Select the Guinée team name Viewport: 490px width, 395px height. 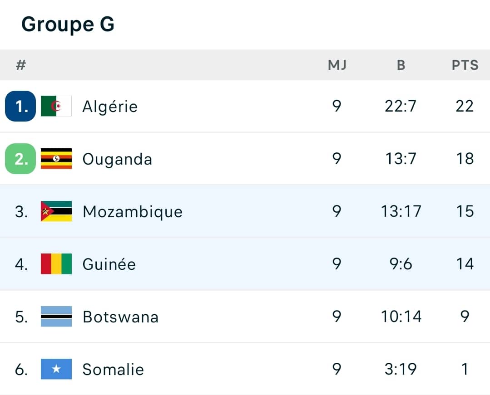click(x=109, y=264)
